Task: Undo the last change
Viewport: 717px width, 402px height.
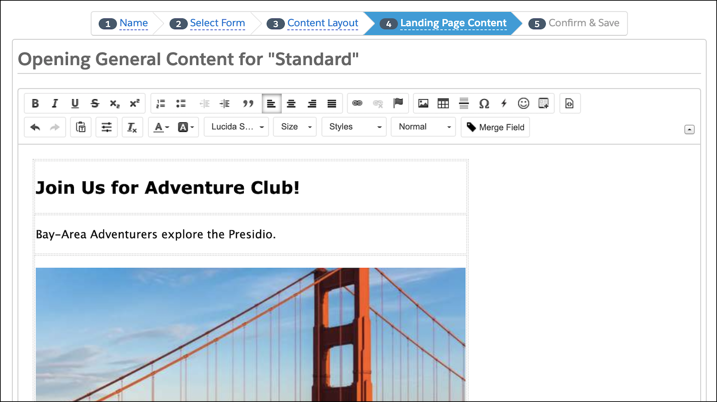Action: pyautogui.click(x=35, y=127)
